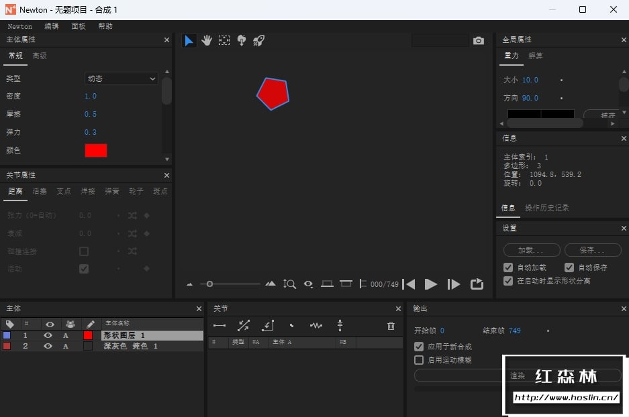Click the red 颜色 swatch

96,150
